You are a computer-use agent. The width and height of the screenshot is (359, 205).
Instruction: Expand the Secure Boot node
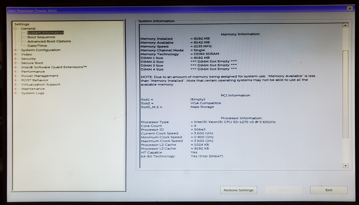(x=15, y=63)
